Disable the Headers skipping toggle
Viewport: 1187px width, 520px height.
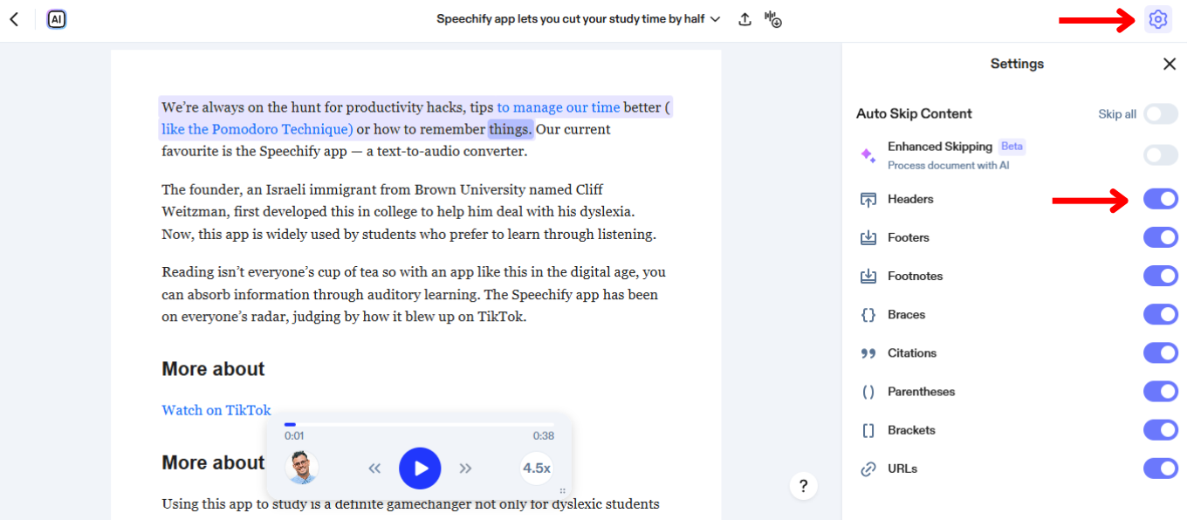click(1161, 199)
